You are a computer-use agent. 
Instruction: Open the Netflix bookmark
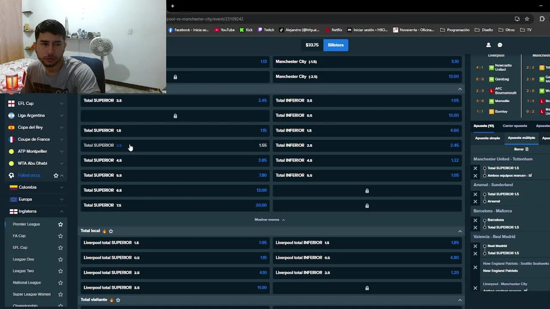[334, 30]
